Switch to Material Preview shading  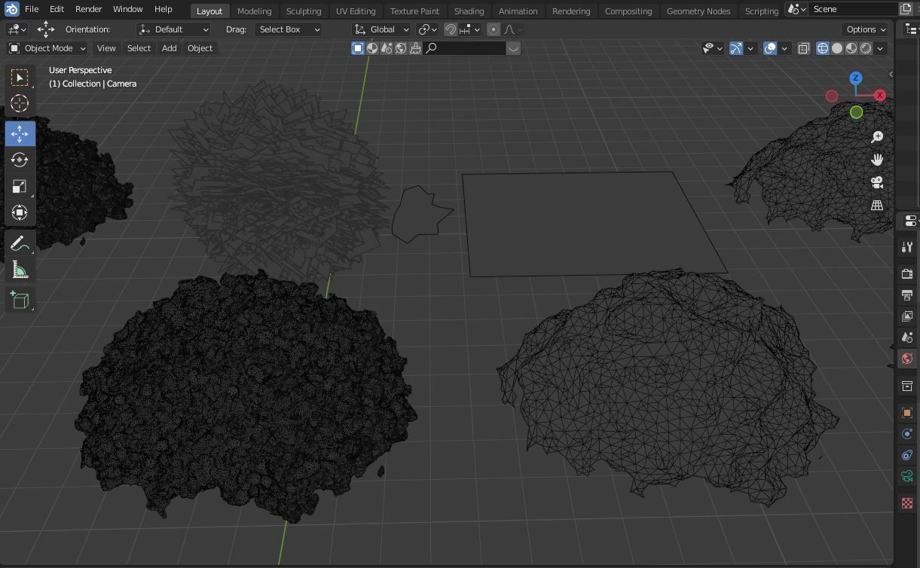click(x=851, y=48)
